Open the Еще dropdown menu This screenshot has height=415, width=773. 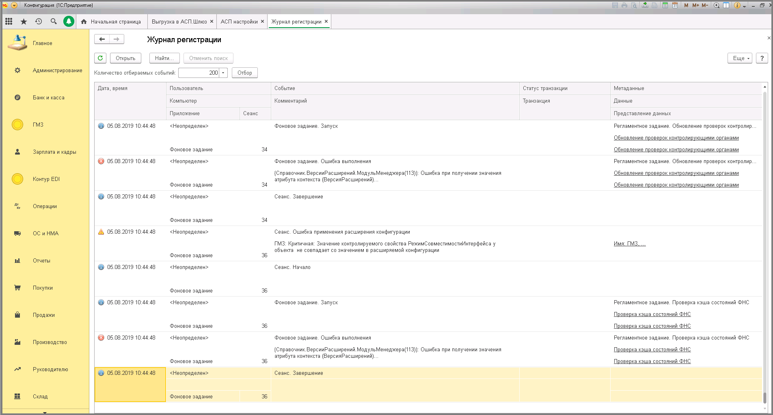tap(740, 58)
